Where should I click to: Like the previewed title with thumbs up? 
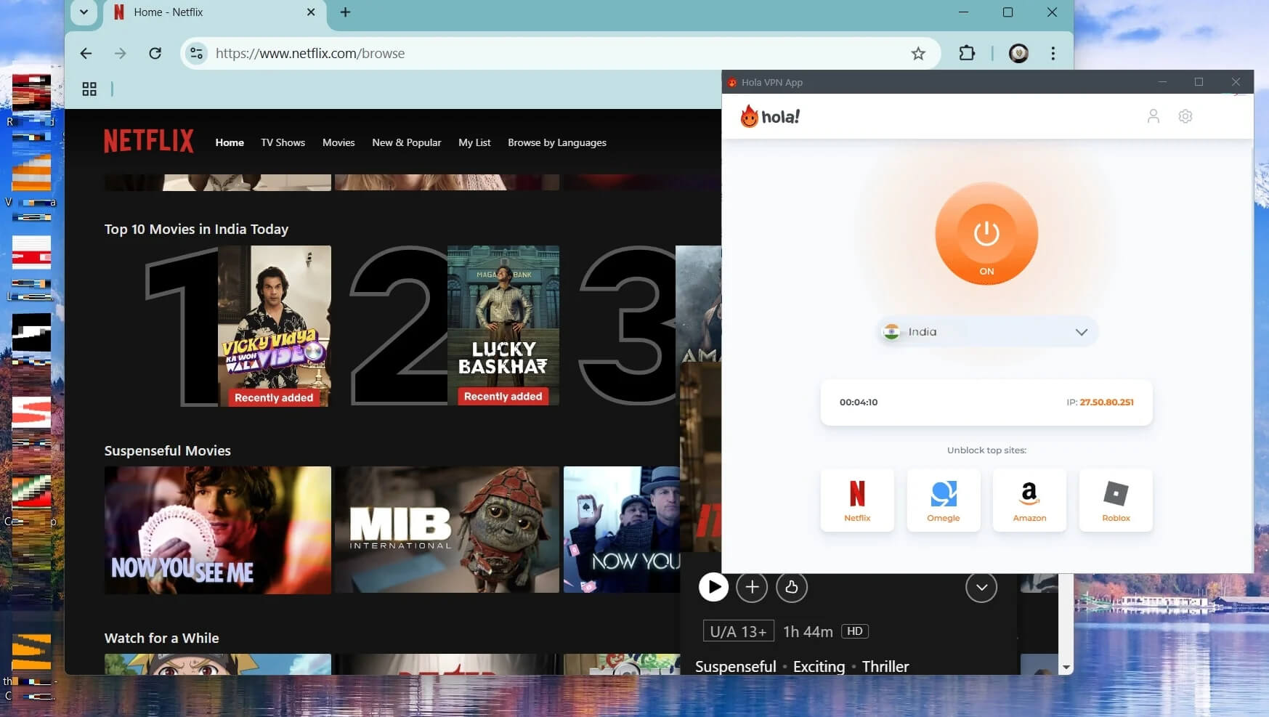792,587
